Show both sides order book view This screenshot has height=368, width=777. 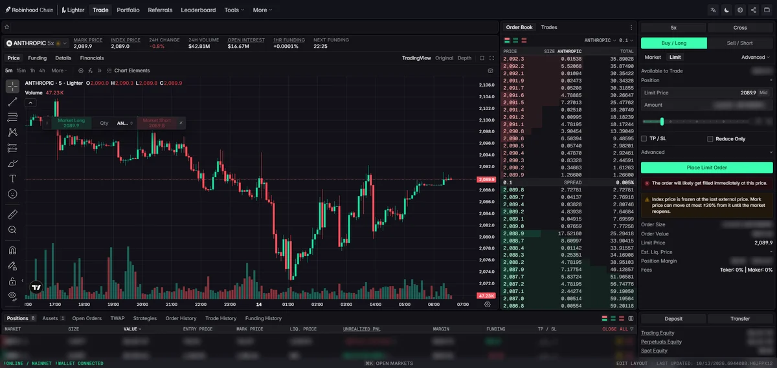click(x=507, y=40)
